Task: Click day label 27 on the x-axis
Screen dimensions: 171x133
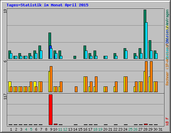Action: point(140,129)
